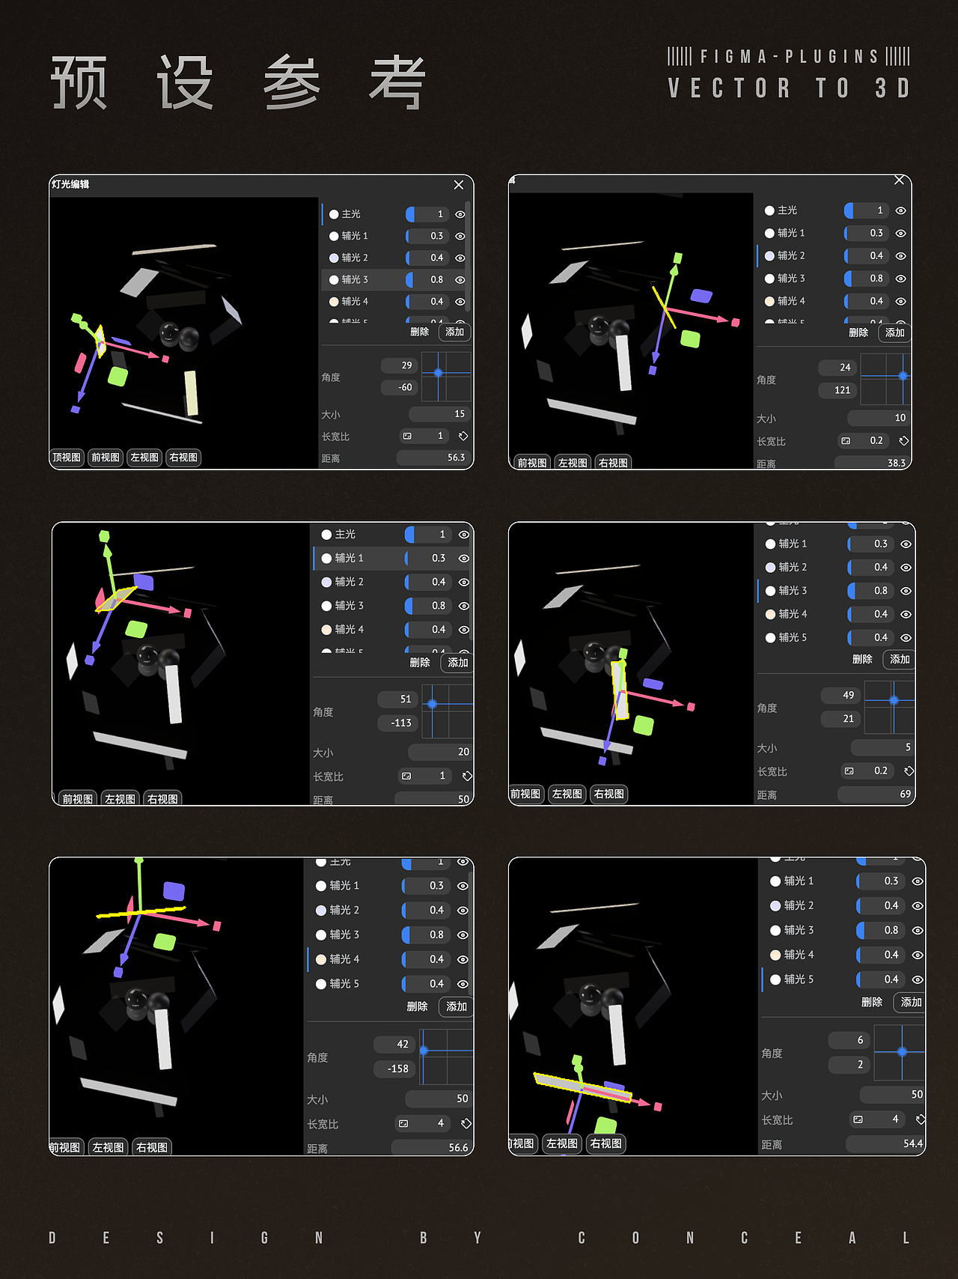
Task: Click the angle pad beside values 29 and -60
Action: pyautogui.click(x=446, y=377)
